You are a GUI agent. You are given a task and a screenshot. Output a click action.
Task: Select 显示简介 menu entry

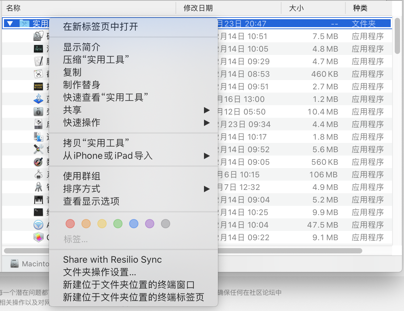coord(81,47)
